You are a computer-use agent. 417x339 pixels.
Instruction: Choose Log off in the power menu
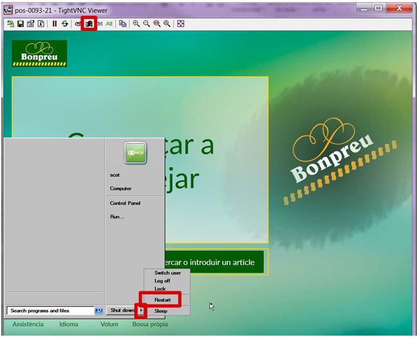pos(162,281)
